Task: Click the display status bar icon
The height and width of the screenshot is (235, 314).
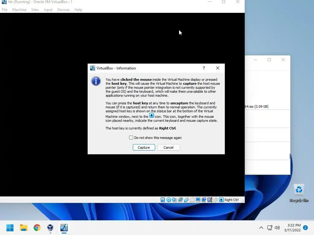Action: pos(198,200)
